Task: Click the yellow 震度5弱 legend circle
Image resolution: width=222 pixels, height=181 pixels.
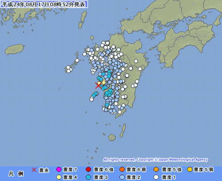Action: (190, 169)
